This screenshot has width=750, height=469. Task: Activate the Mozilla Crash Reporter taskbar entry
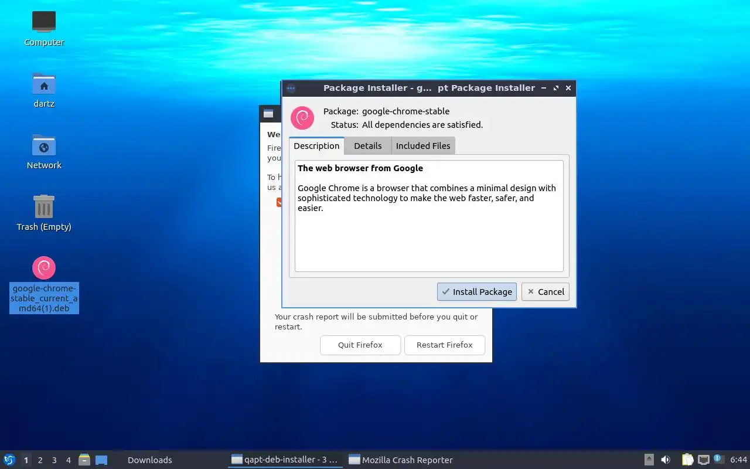(403, 460)
